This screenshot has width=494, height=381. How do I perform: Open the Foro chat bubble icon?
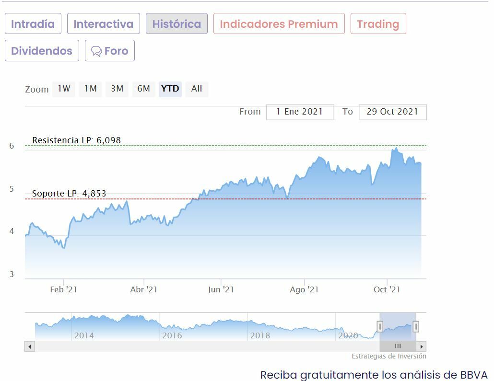coord(96,51)
